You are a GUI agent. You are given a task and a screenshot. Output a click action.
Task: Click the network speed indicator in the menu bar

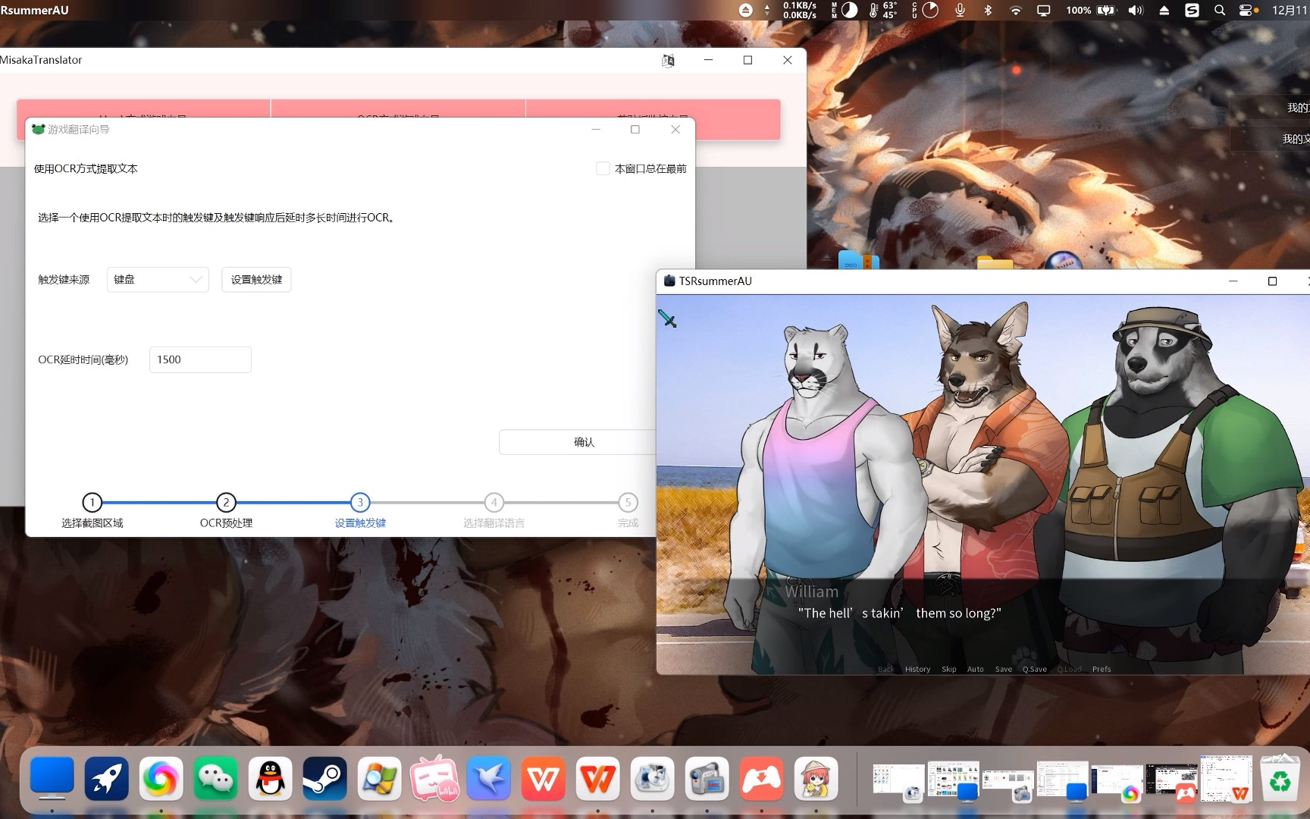point(798,10)
